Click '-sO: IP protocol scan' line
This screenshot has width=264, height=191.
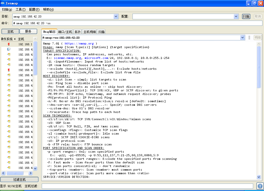[x=66, y=141]
